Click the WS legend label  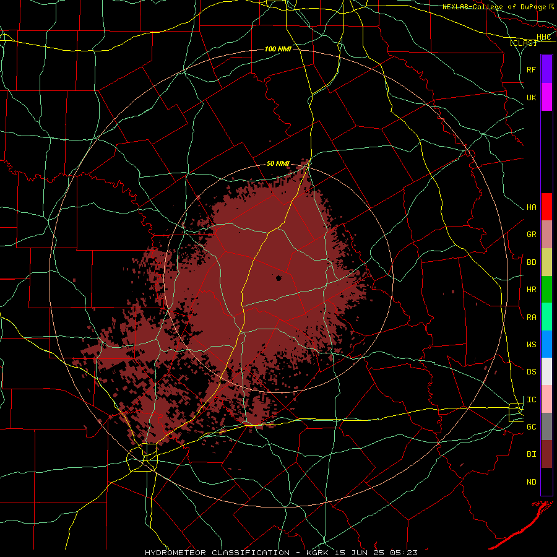(531, 345)
